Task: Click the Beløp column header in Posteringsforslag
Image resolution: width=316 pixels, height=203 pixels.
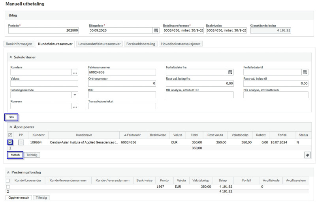Action: [x=223, y=181]
